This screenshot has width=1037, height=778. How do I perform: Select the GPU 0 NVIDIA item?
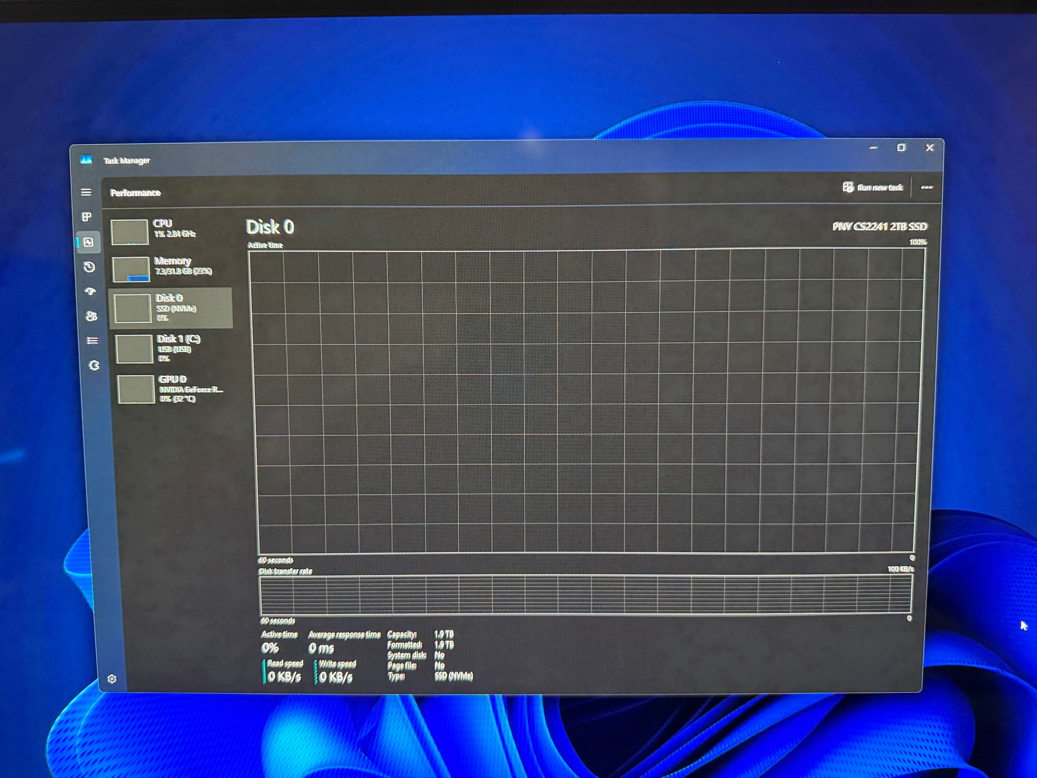coord(174,389)
